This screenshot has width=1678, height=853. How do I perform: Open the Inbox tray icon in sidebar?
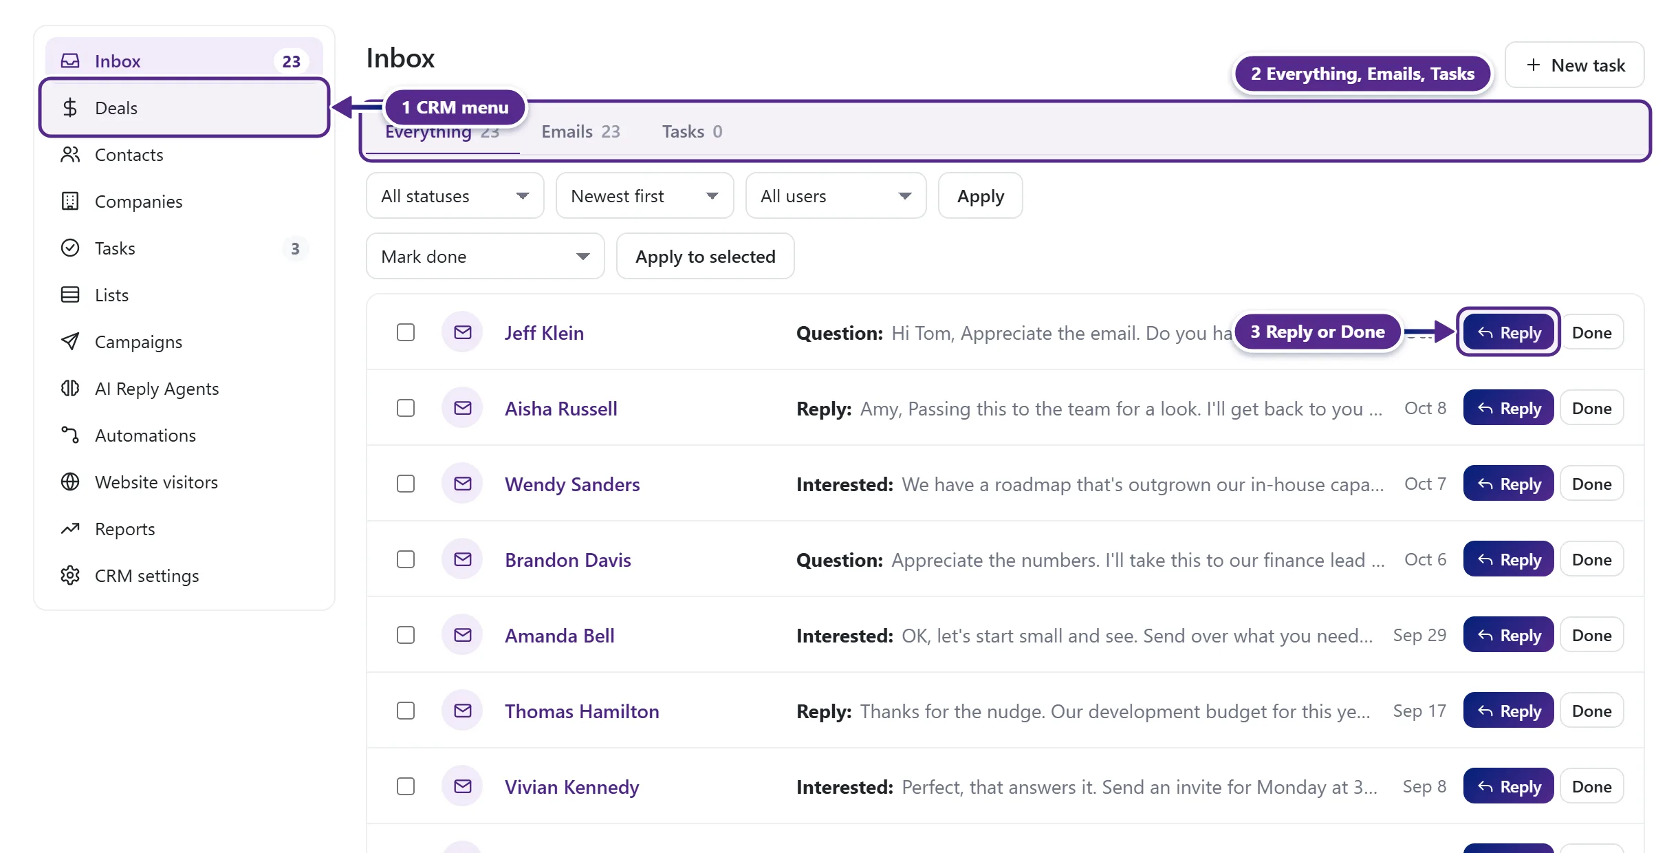tap(70, 61)
